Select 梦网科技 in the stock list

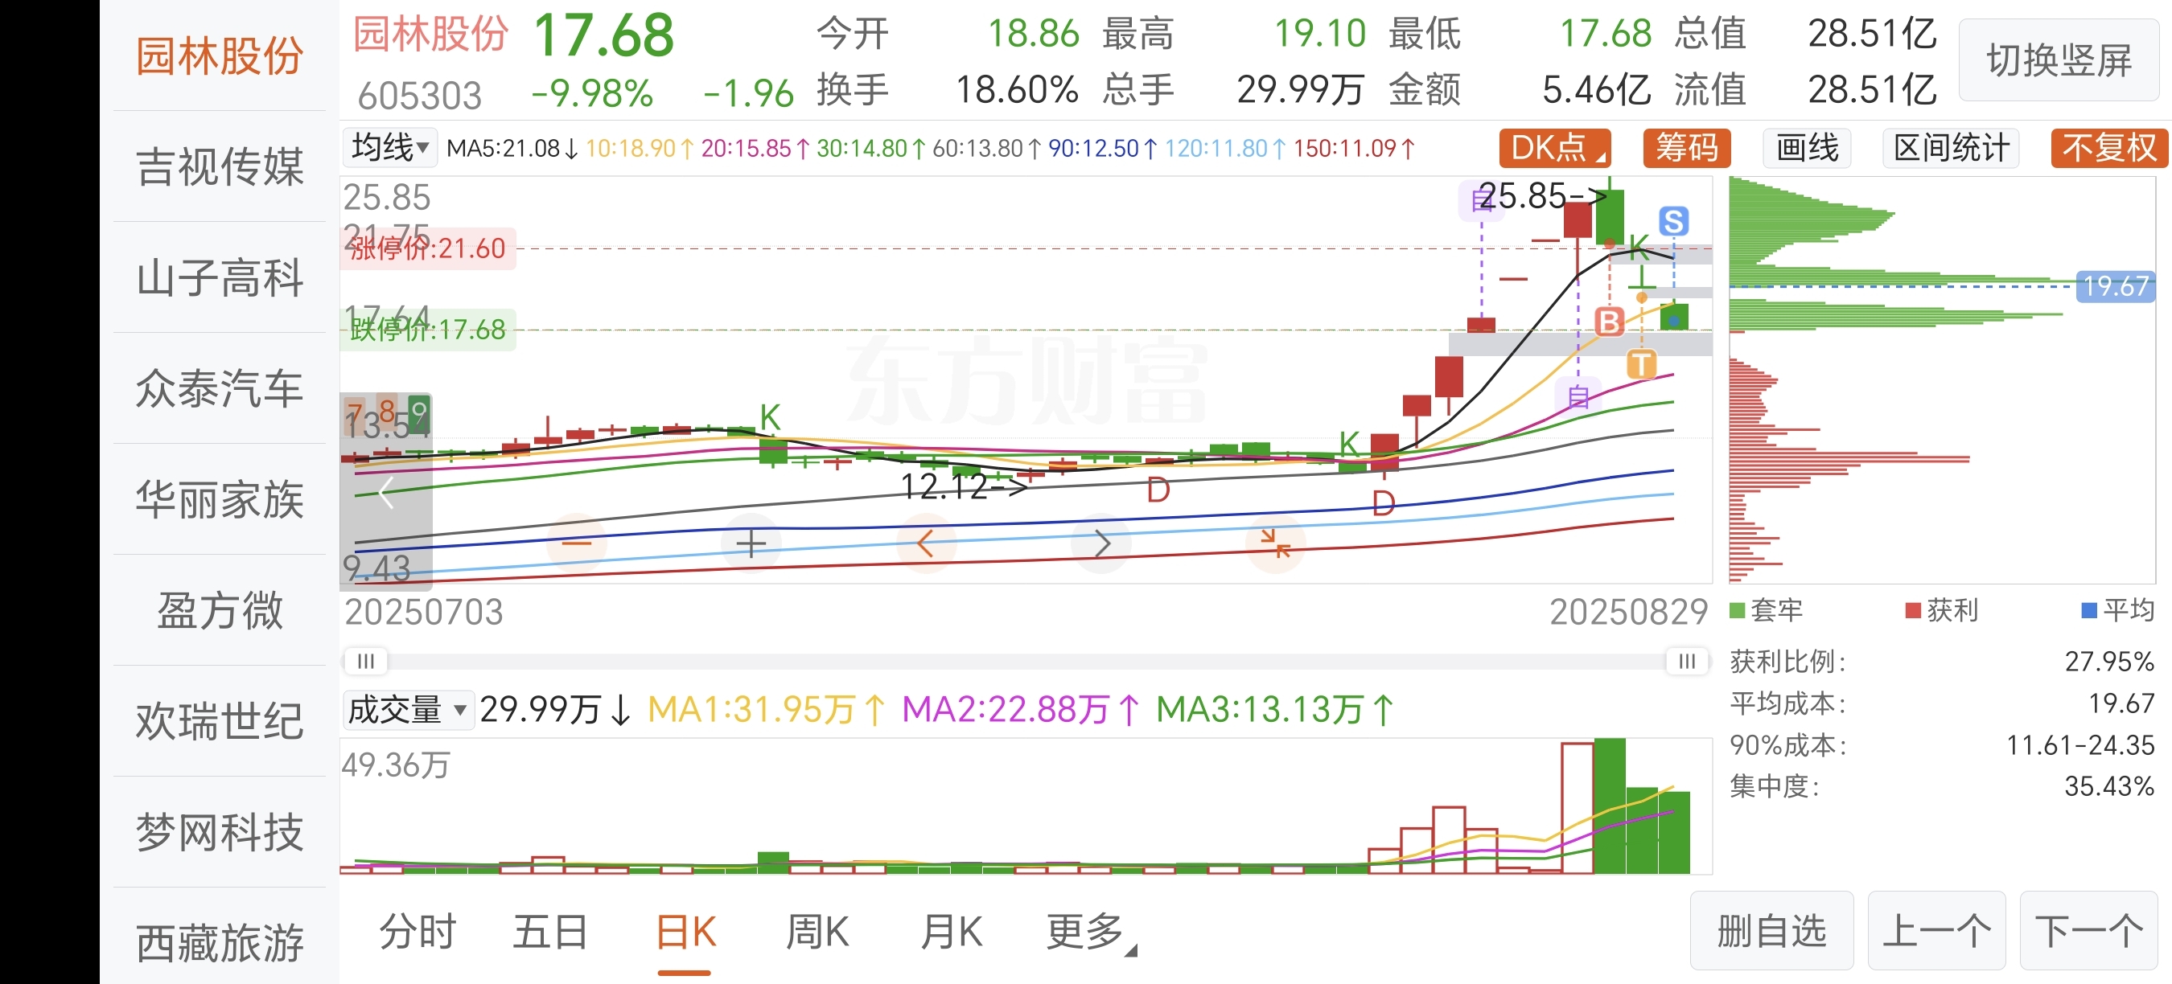tap(220, 832)
